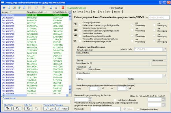Click in the Formular suchen input field
Image resolution: width=171 pixels, height=113 pixels.
(x=36, y=102)
